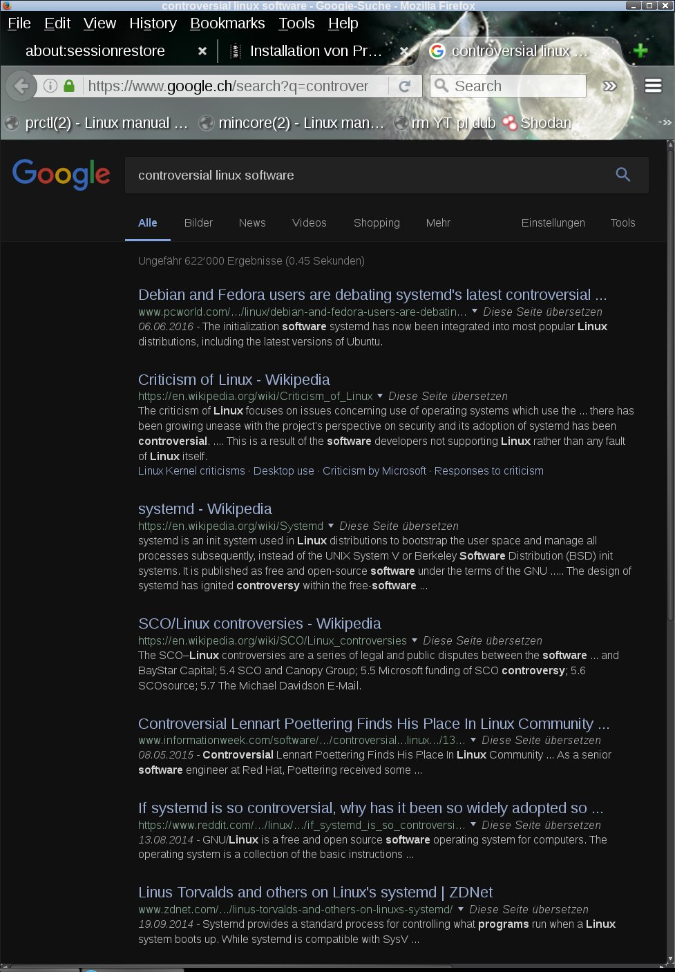Translate the pcworld.com result page

(x=542, y=312)
